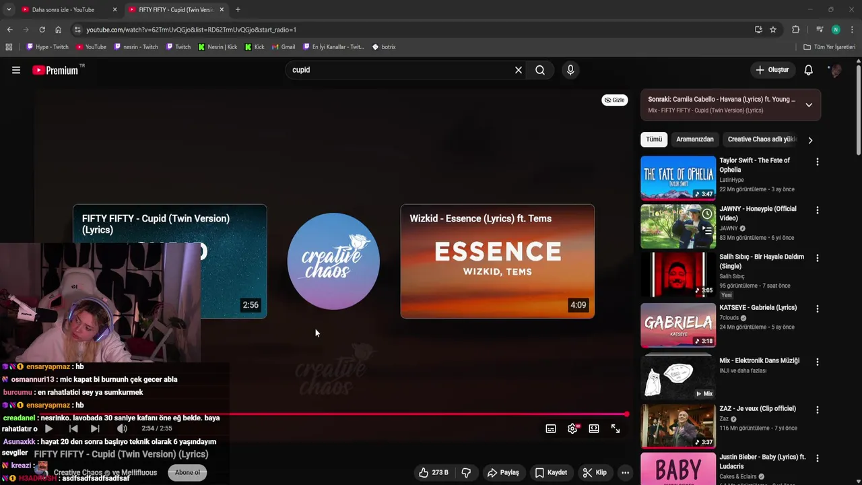Open the Oluştur create menu
Screen dimensions: 862x485
click(772, 70)
